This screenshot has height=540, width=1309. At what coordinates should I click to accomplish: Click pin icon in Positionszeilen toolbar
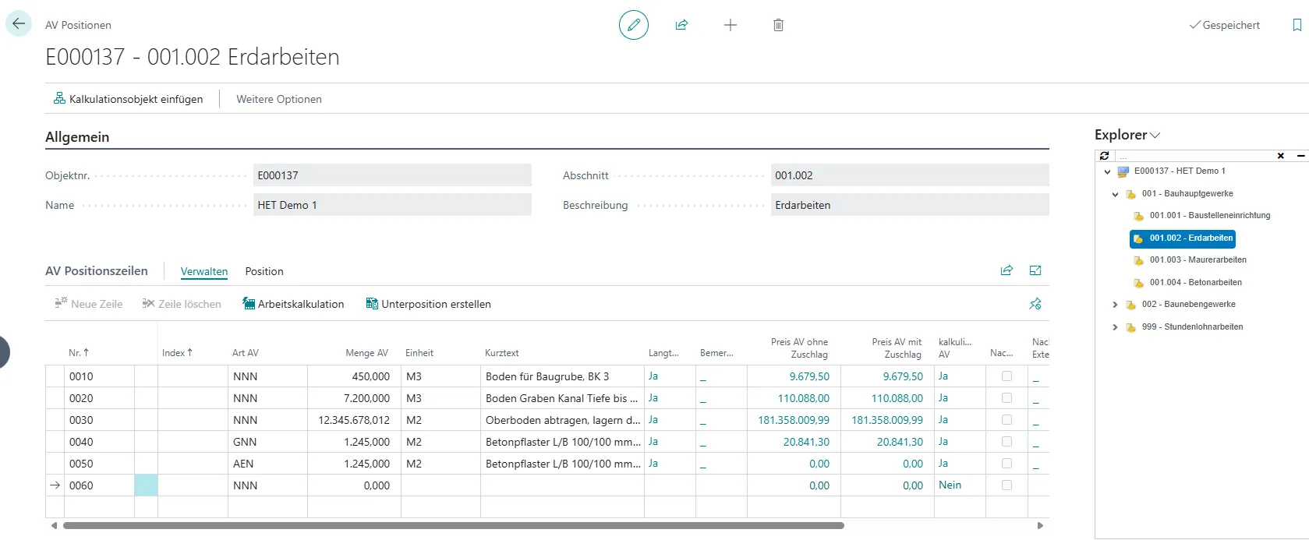point(1035,304)
